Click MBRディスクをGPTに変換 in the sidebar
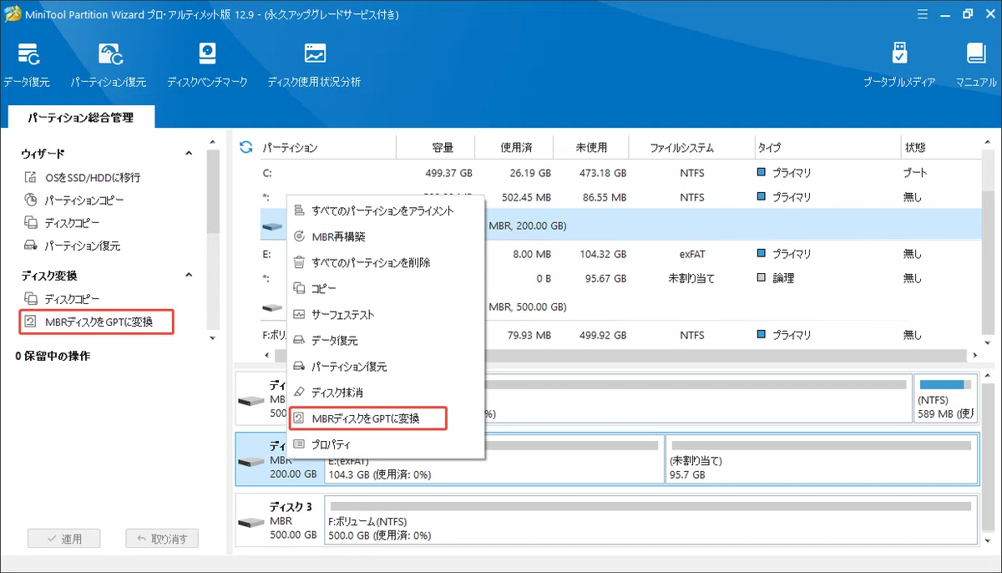The height and width of the screenshot is (573, 1002). point(98,322)
